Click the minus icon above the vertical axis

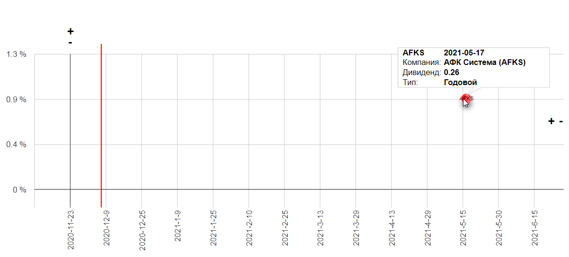click(x=70, y=43)
